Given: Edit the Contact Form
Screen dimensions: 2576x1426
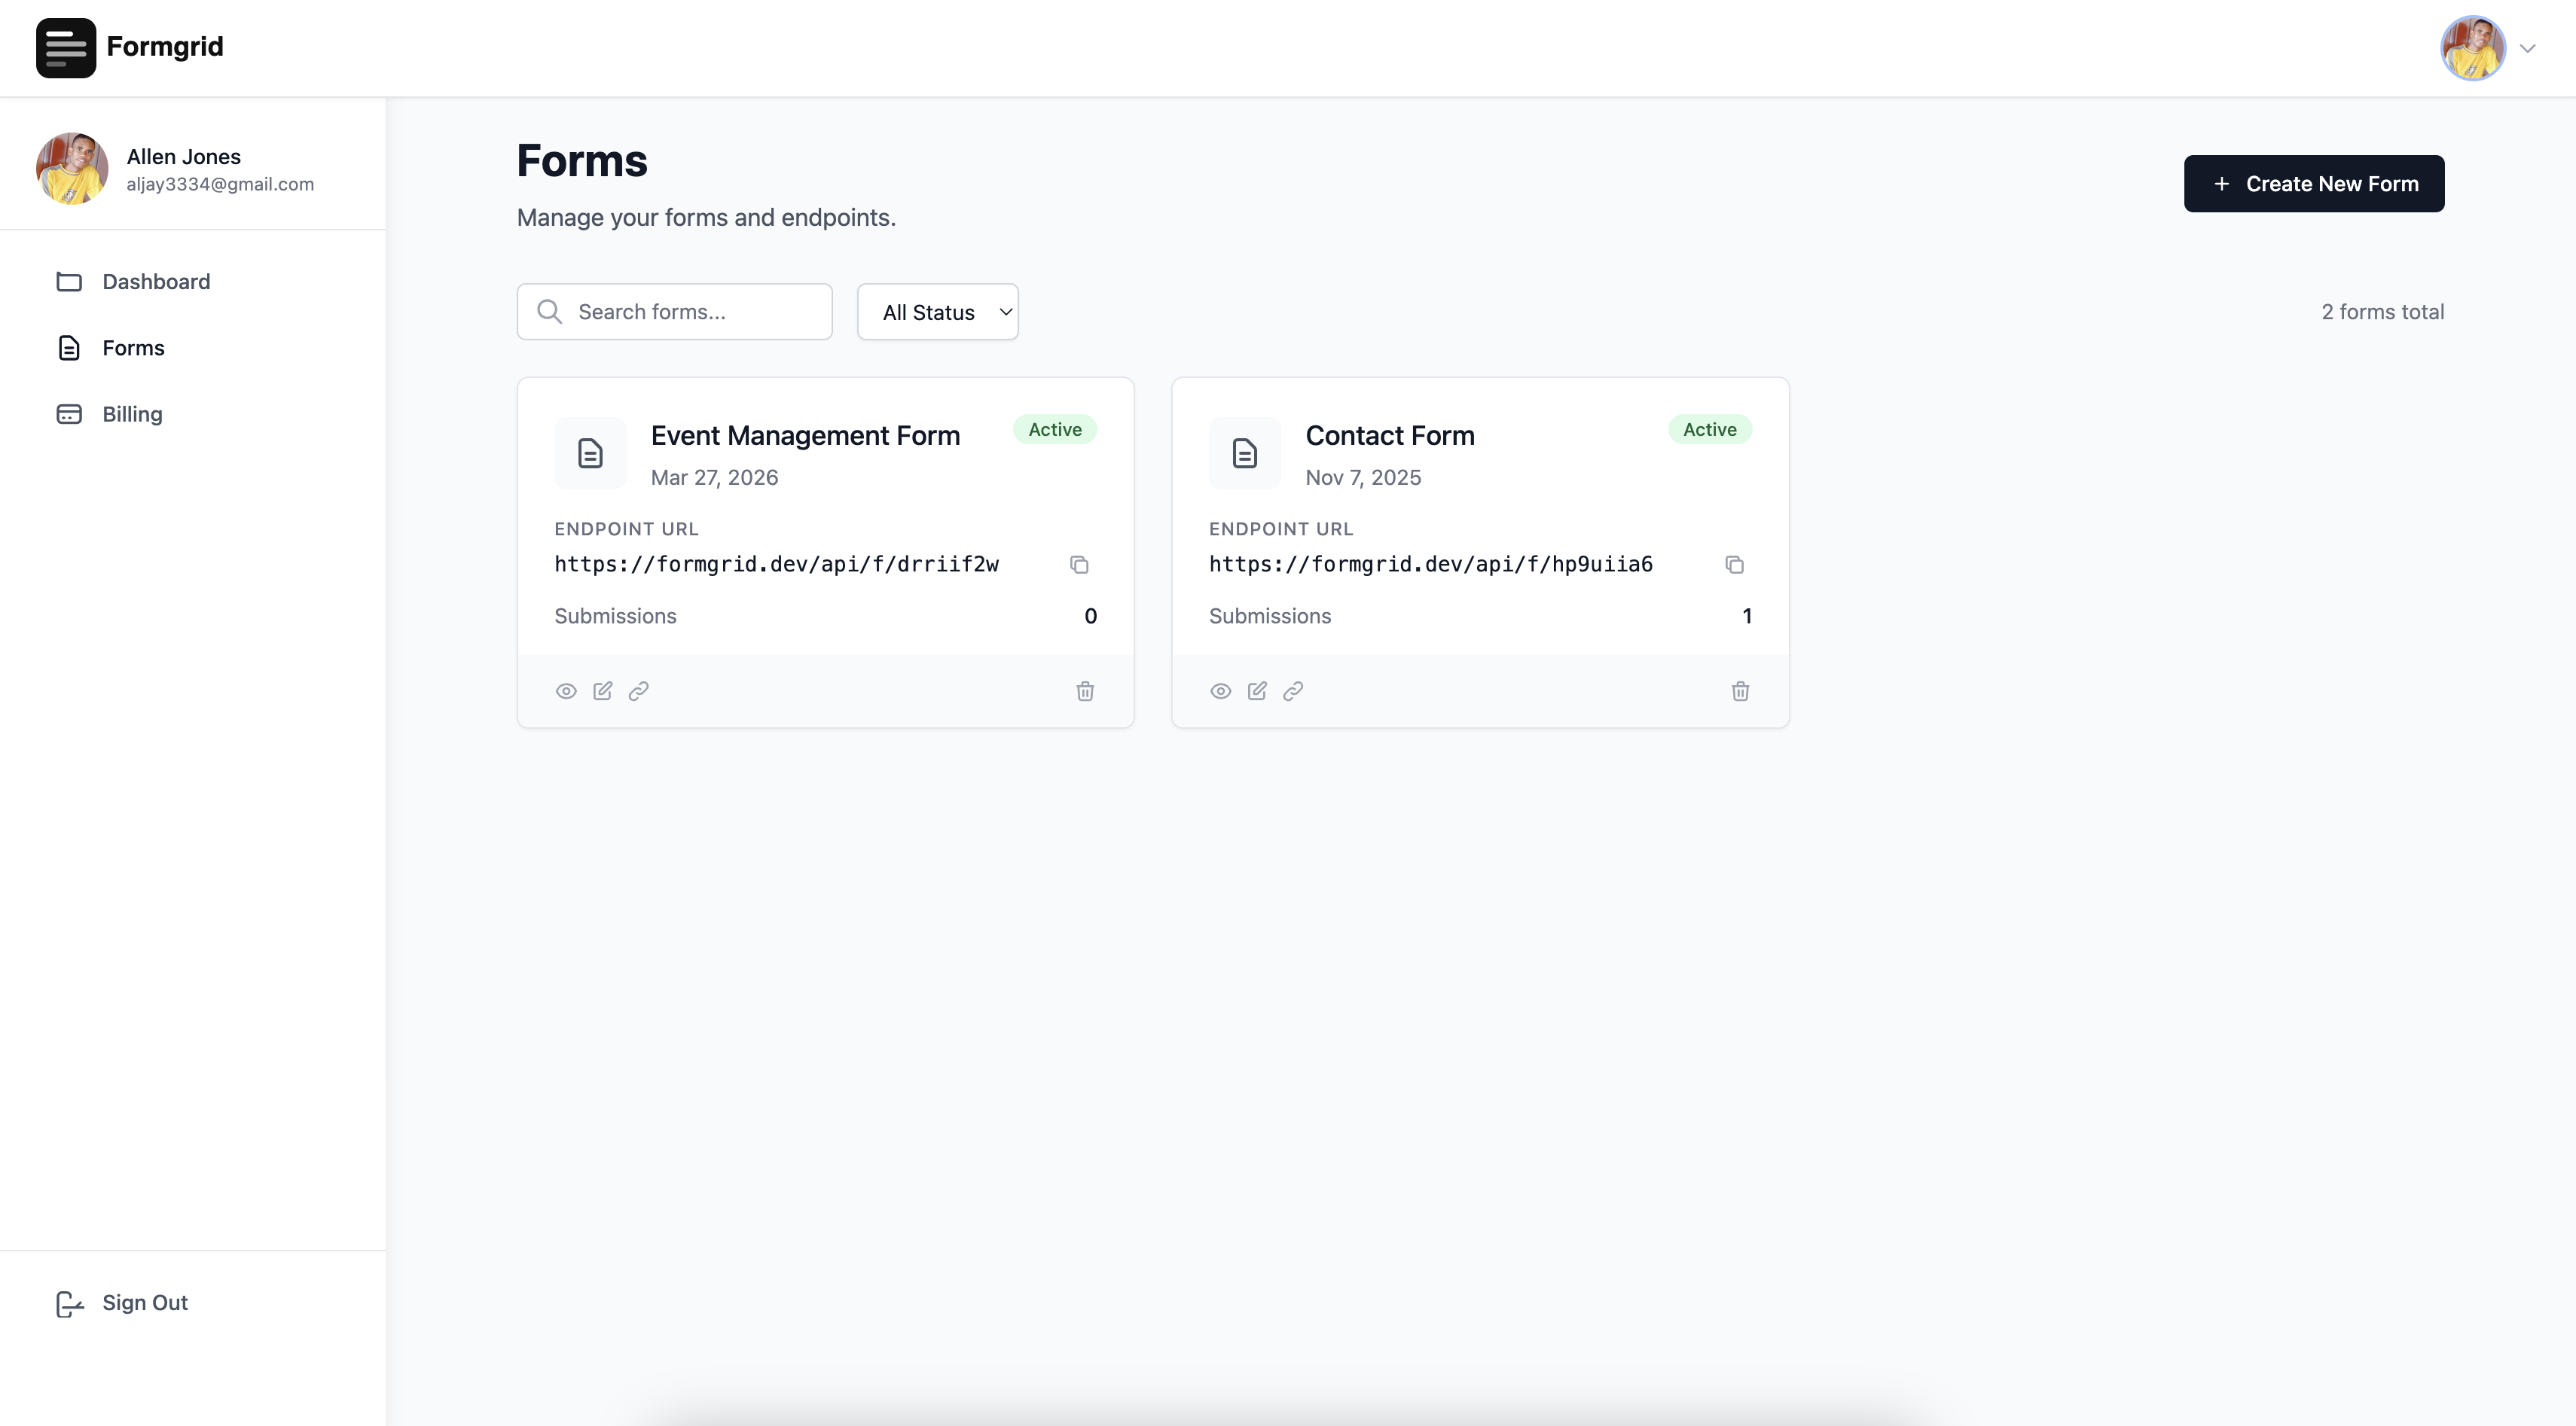Looking at the screenshot, I should [1257, 691].
